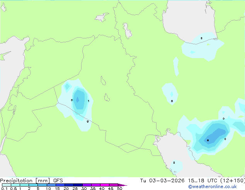Select the legend swatch between 10 and 15

(51, 185)
